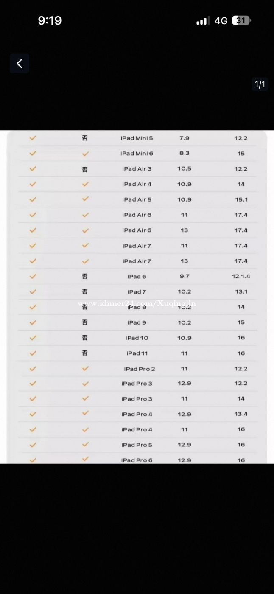
Task: Click the first-column checkmark in the iPad Pro 2 row
Action: (x=33, y=369)
